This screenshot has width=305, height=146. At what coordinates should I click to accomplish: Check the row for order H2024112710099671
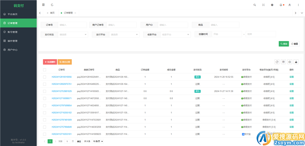click(x=45, y=99)
